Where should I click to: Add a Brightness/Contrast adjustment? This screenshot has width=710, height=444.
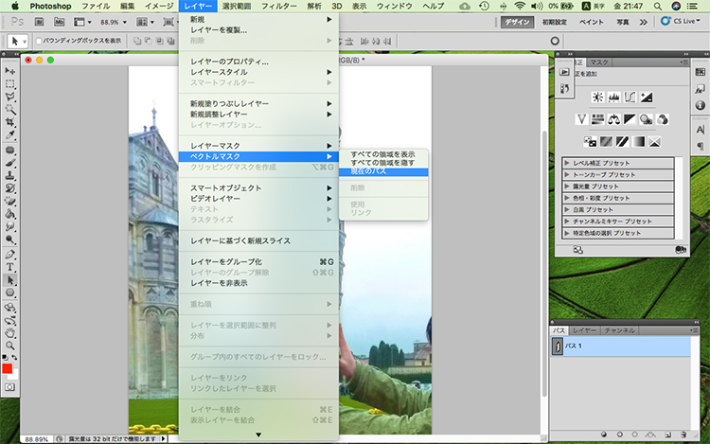click(597, 97)
